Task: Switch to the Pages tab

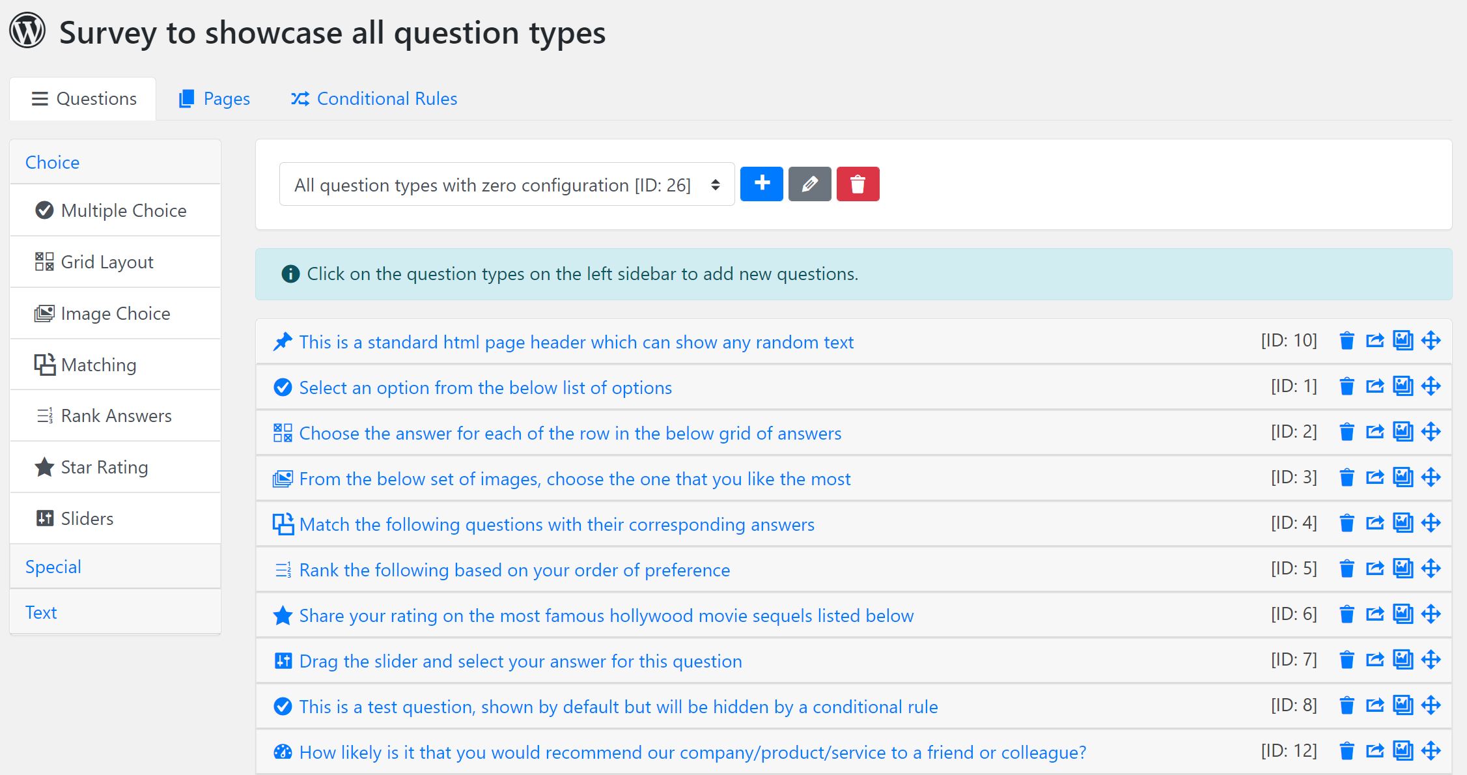Action: (x=214, y=98)
